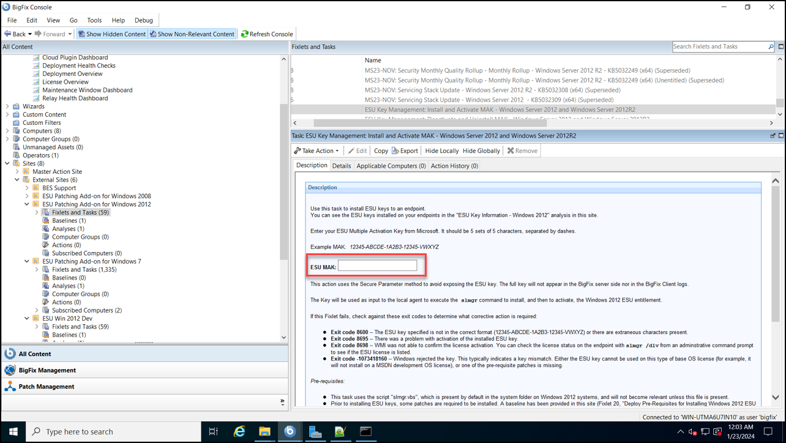Click the Remove button
The image size is (786, 443).
[x=521, y=150]
